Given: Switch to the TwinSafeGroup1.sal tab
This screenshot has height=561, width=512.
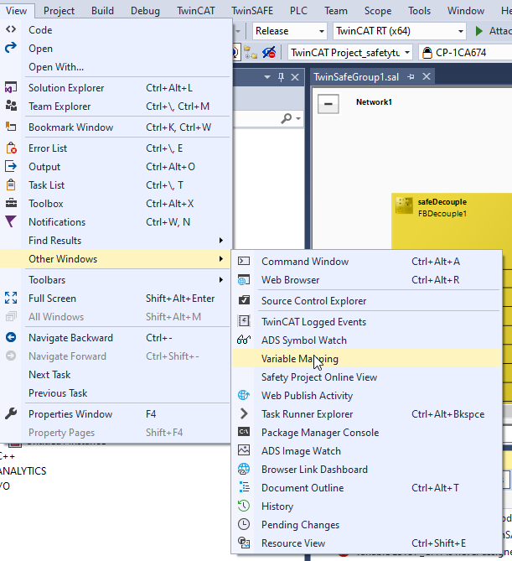Looking at the screenshot, I should [356, 77].
